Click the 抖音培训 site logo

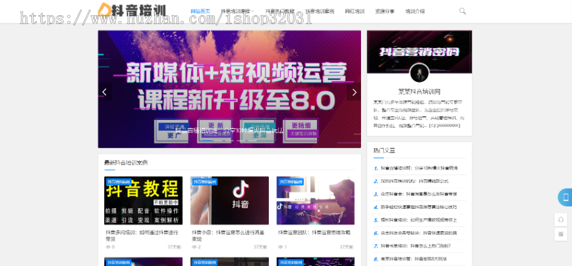[132, 10]
